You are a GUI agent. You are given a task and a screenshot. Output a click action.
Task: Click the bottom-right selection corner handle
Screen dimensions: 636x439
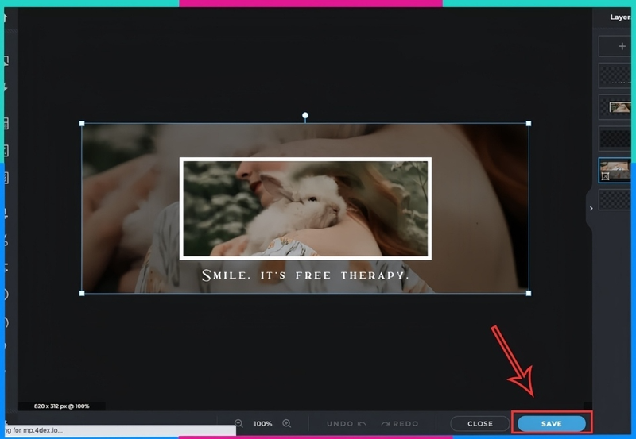529,293
